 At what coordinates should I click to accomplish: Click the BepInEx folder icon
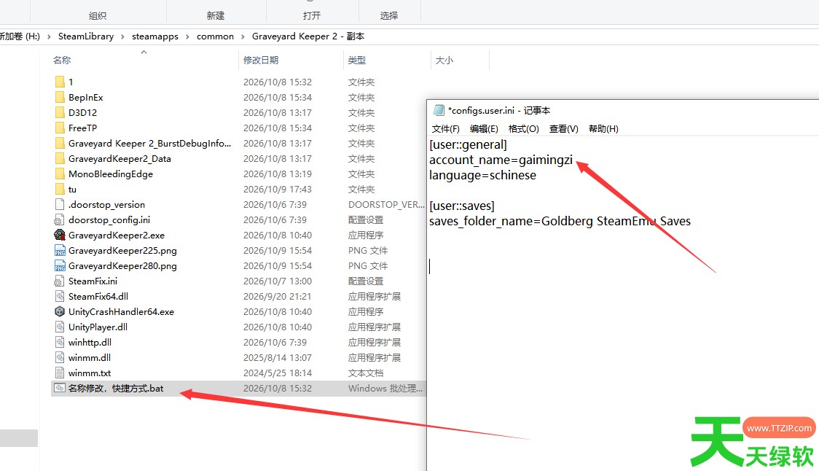tap(60, 97)
